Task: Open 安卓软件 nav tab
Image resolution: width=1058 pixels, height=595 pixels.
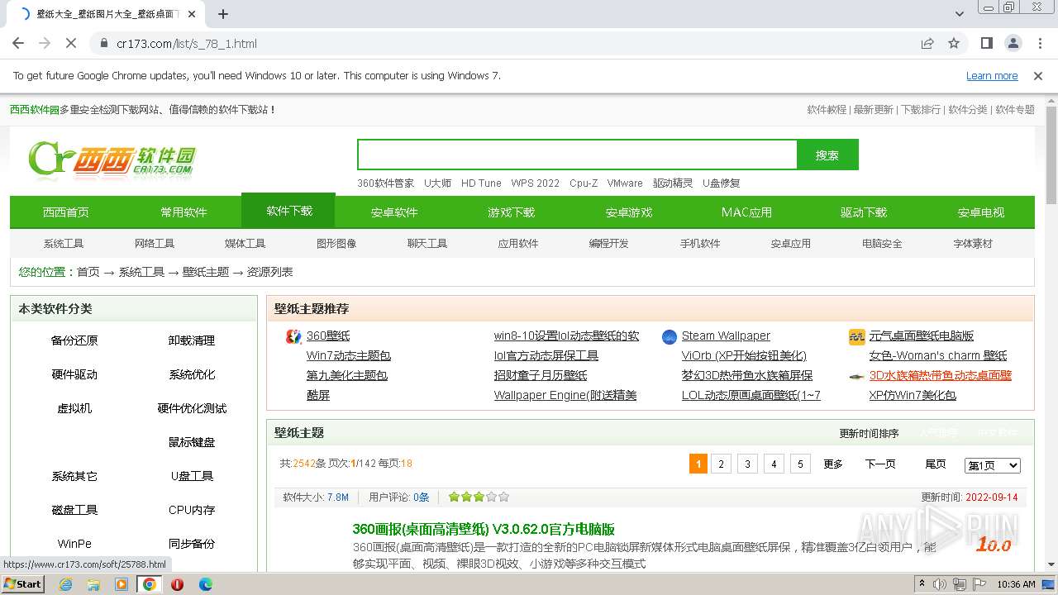Action: [x=394, y=212]
